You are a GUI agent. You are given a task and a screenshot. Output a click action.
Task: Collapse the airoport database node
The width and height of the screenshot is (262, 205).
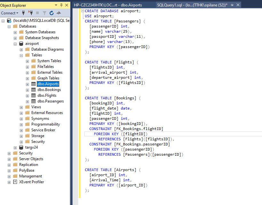(15, 44)
